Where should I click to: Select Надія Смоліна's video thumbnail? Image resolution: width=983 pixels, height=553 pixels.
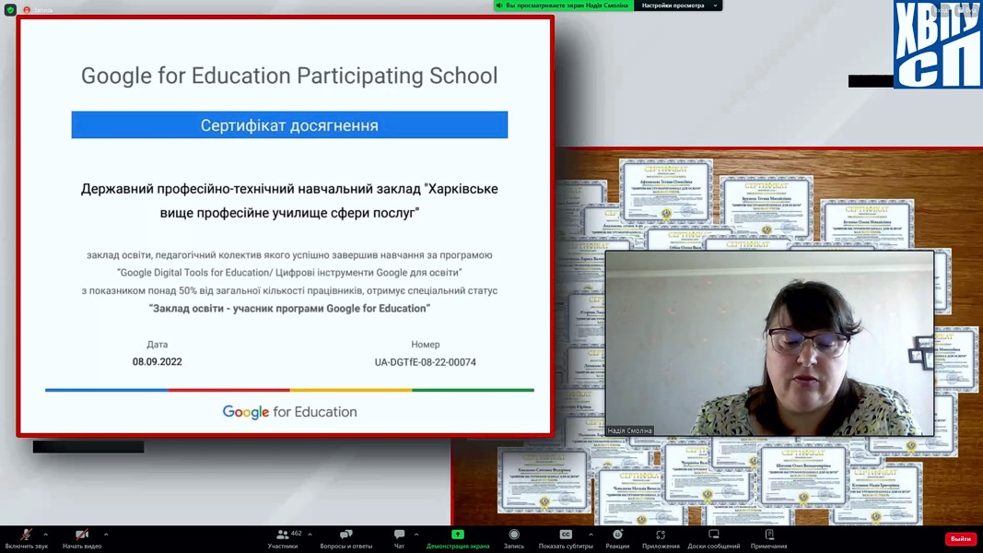coord(769,343)
